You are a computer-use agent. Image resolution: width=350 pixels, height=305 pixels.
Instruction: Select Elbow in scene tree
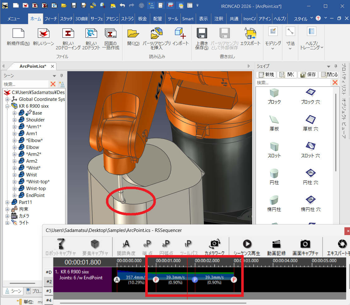coord(33,147)
